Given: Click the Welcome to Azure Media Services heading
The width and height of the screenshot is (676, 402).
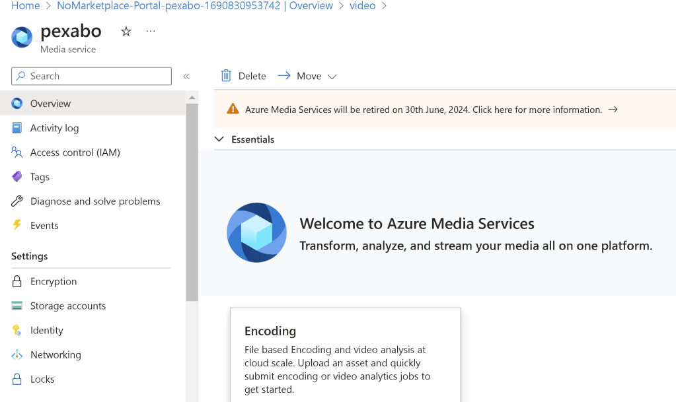Looking at the screenshot, I should tap(417, 224).
